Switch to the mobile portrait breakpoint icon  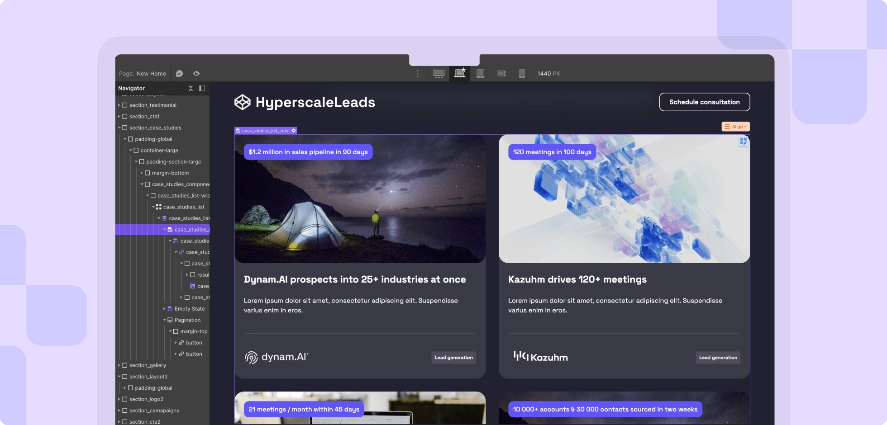(x=521, y=73)
